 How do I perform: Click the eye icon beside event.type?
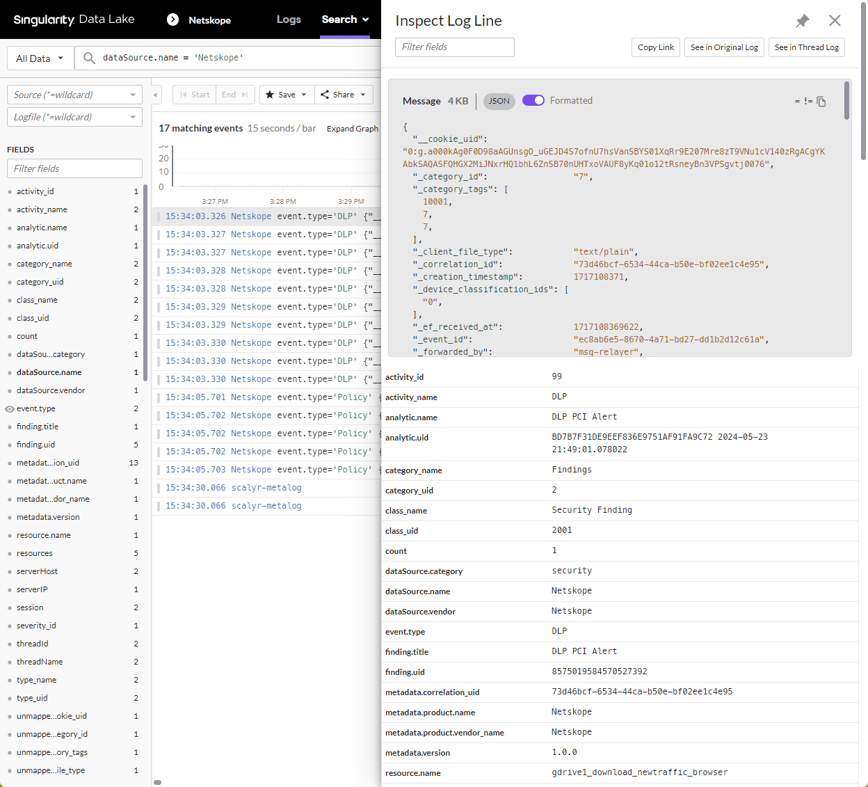click(x=10, y=409)
